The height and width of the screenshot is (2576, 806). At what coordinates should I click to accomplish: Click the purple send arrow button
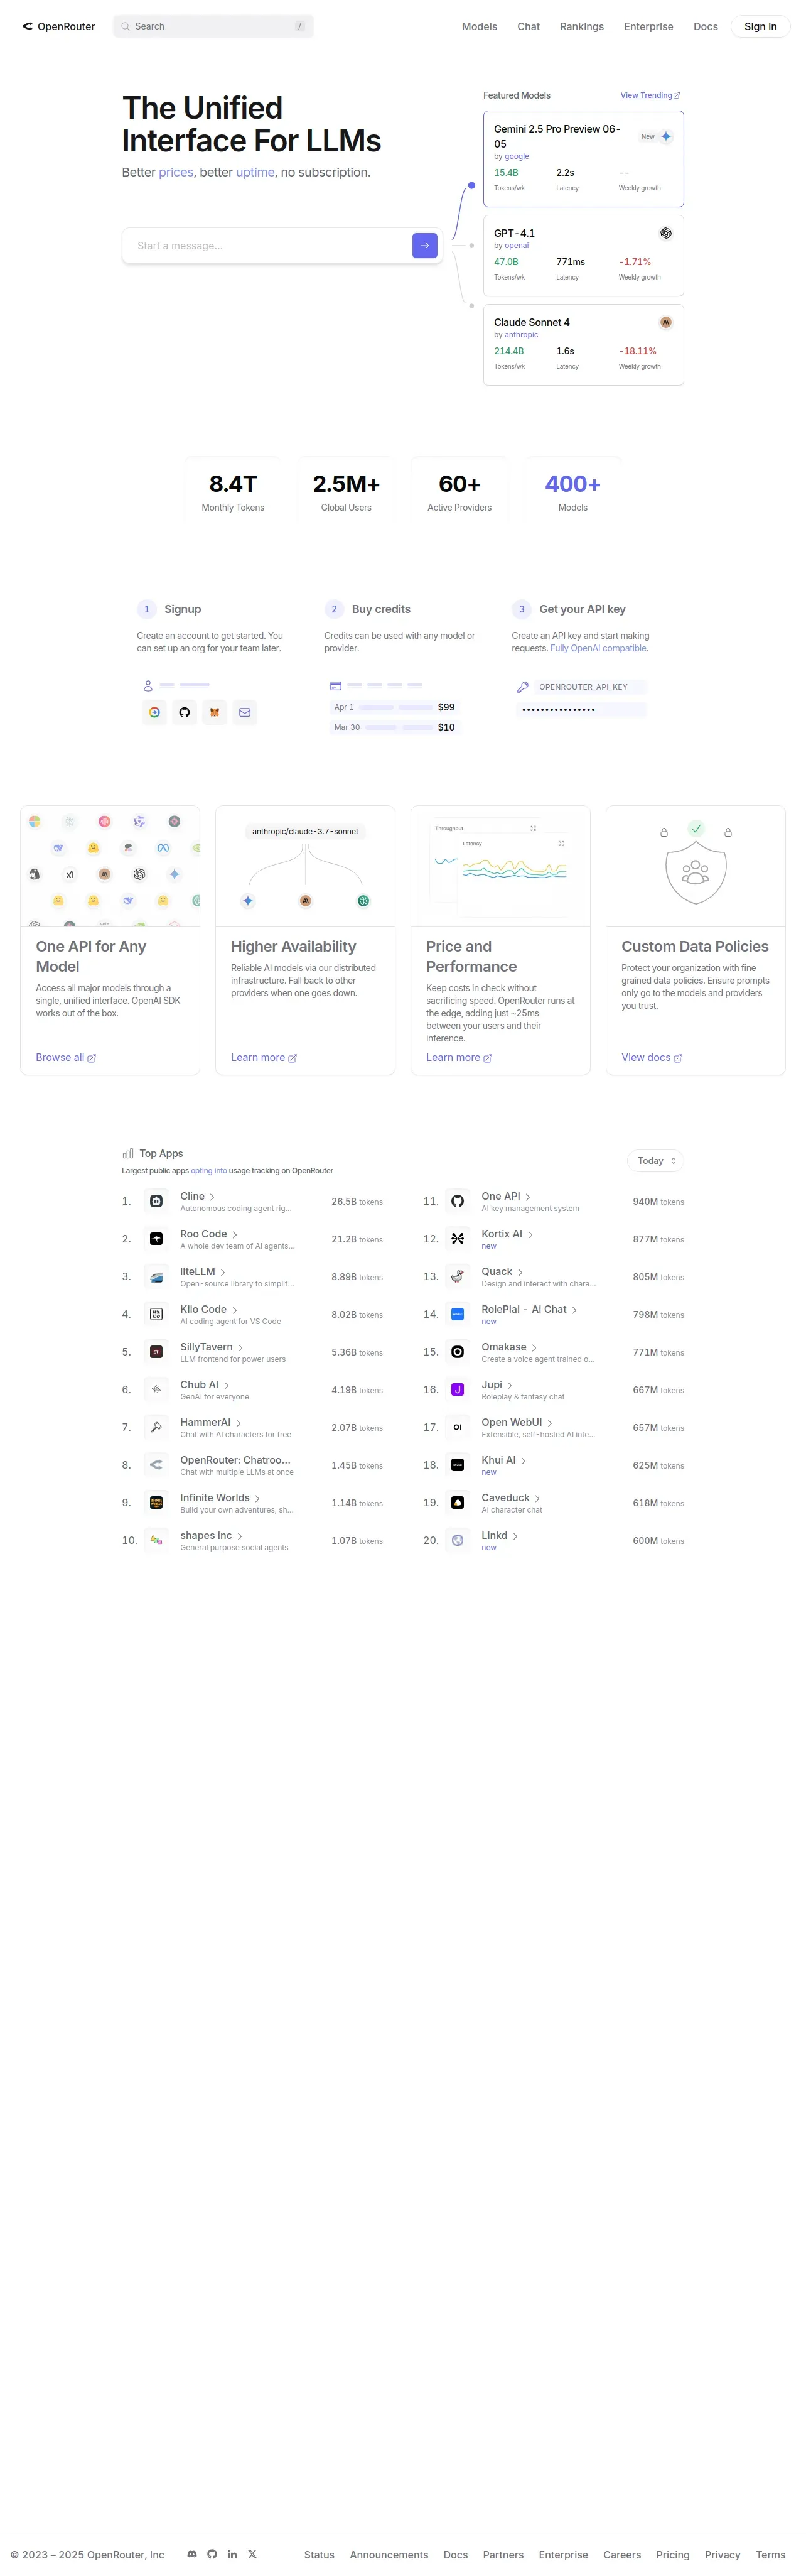tap(424, 245)
